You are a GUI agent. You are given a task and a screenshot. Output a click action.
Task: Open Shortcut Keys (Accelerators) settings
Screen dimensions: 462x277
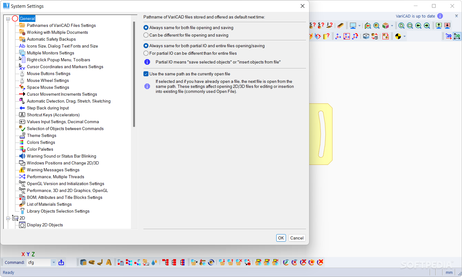pos(53,115)
